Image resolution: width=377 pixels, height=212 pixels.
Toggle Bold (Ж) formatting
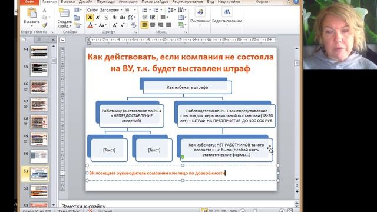pyautogui.click(x=90, y=17)
